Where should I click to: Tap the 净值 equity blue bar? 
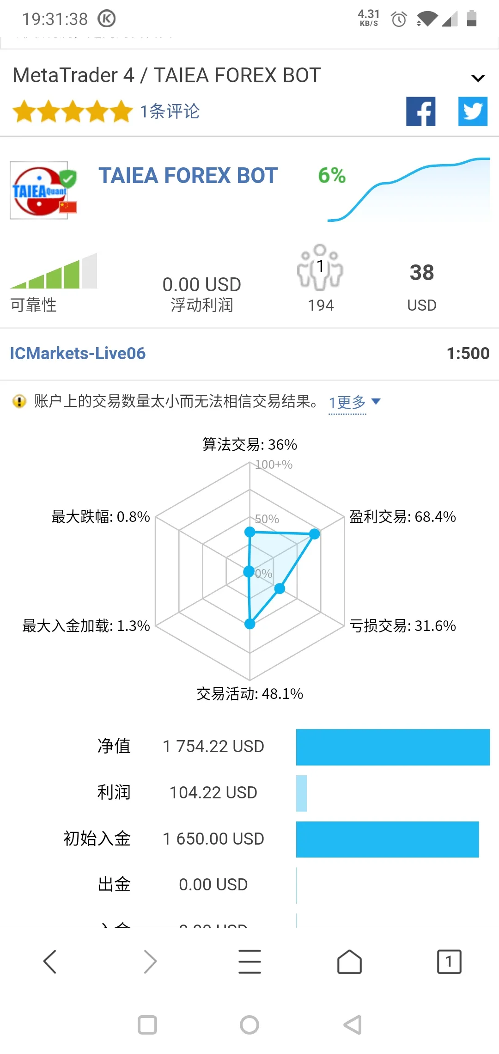point(393,747)
